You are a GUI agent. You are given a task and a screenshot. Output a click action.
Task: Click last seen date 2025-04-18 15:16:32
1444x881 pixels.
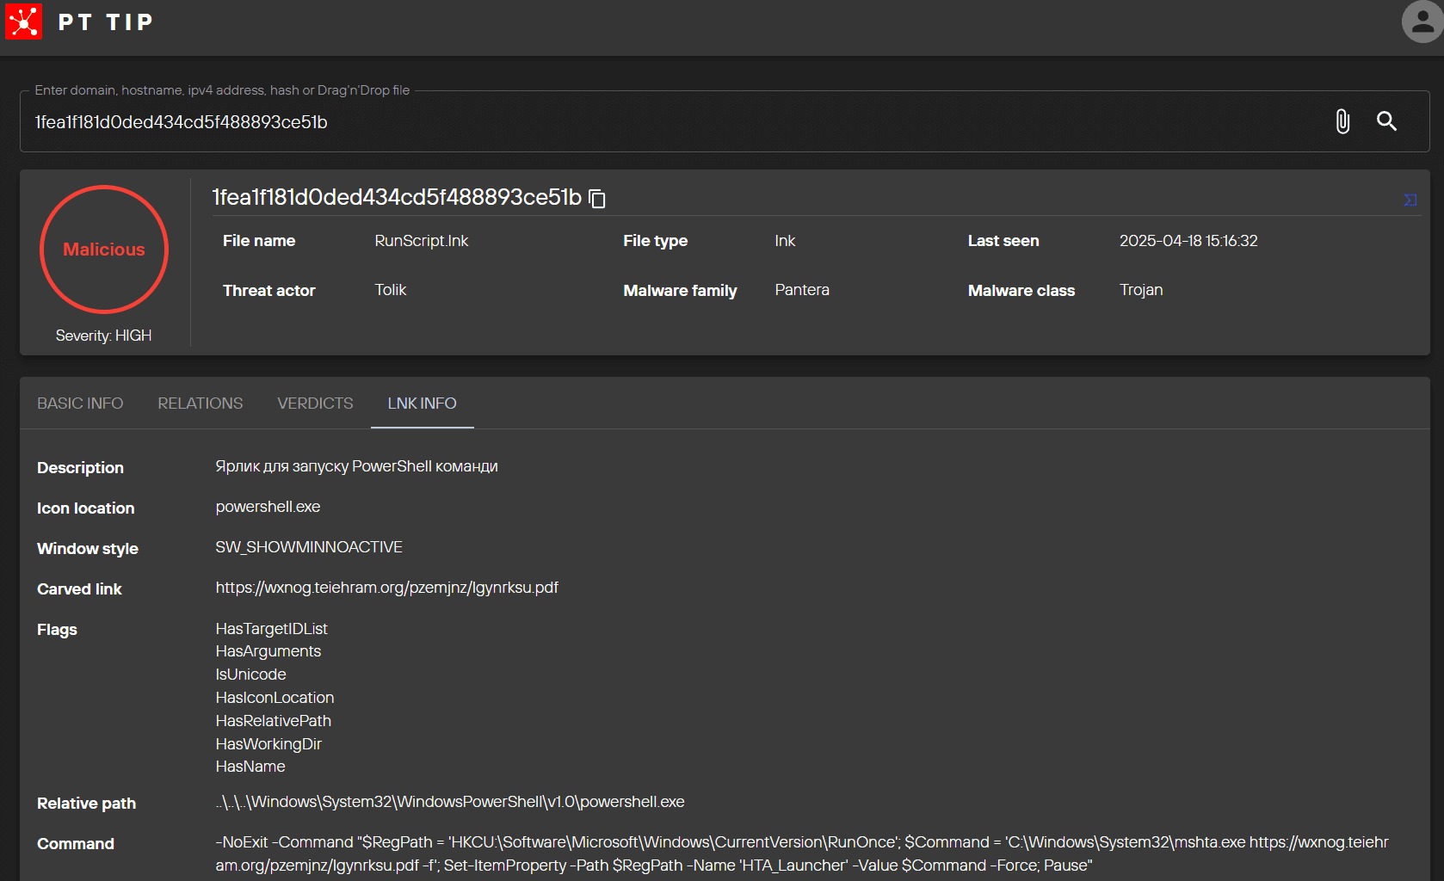(1188, 241)
